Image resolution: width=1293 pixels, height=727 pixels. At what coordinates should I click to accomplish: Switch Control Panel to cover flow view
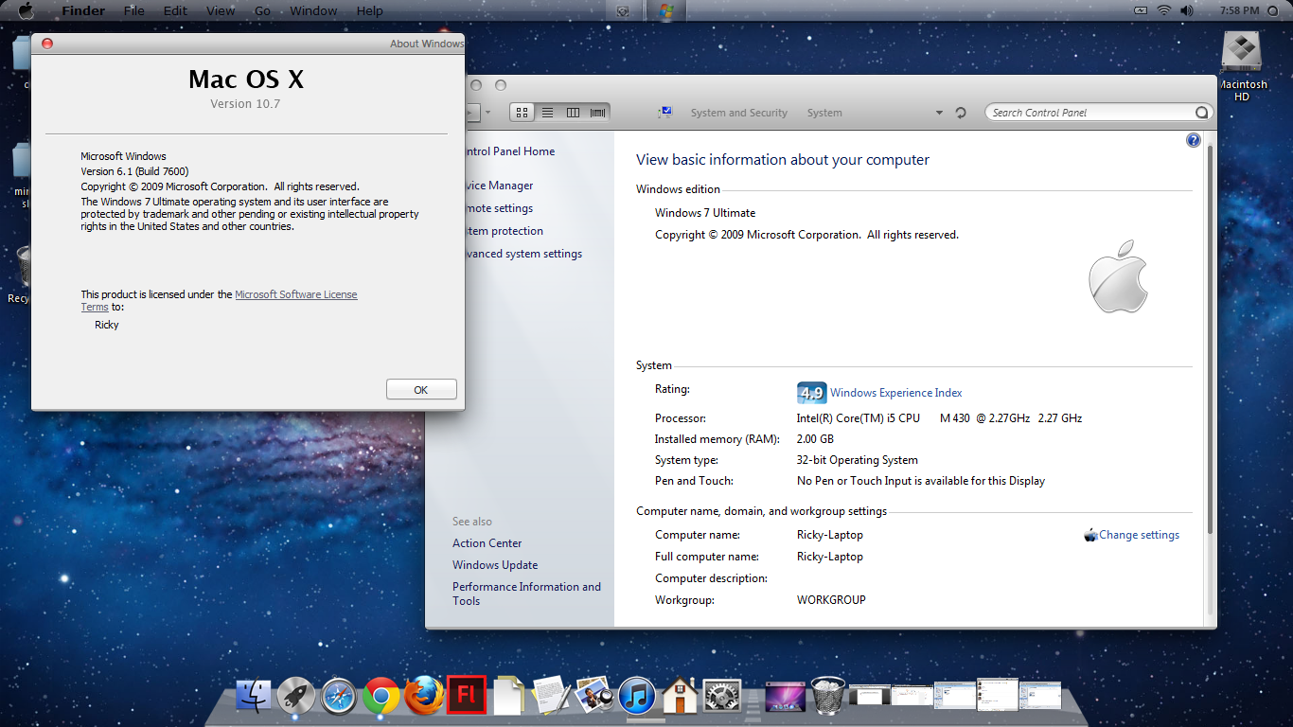tap(597, 113)
